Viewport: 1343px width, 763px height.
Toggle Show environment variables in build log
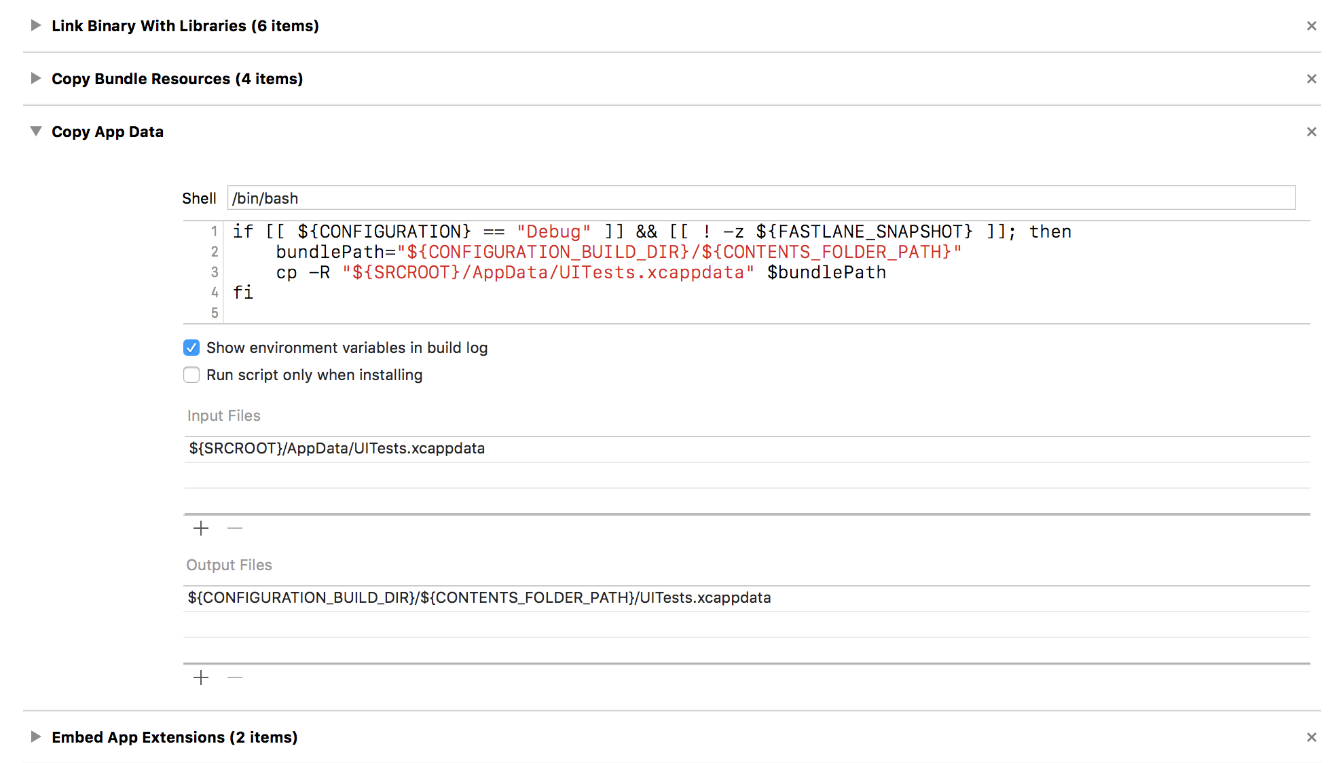(x=191, y=348)
